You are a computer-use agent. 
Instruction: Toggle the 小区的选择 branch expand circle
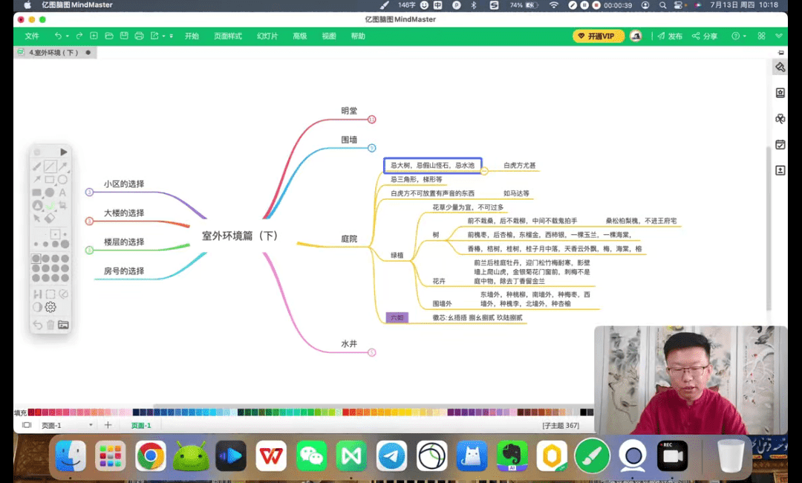click(89, 192)
